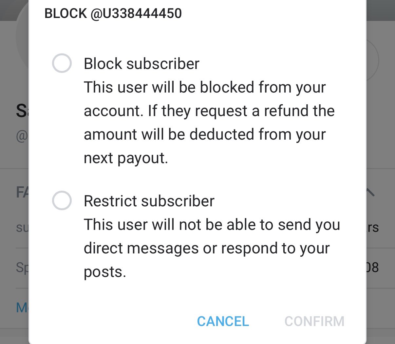Open the partially hidden blue 'M' link
This screenshot has width=395, height=344.
coord(22,307)
